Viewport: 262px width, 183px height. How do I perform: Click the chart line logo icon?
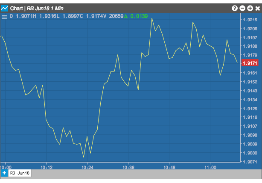coord(5,8)
